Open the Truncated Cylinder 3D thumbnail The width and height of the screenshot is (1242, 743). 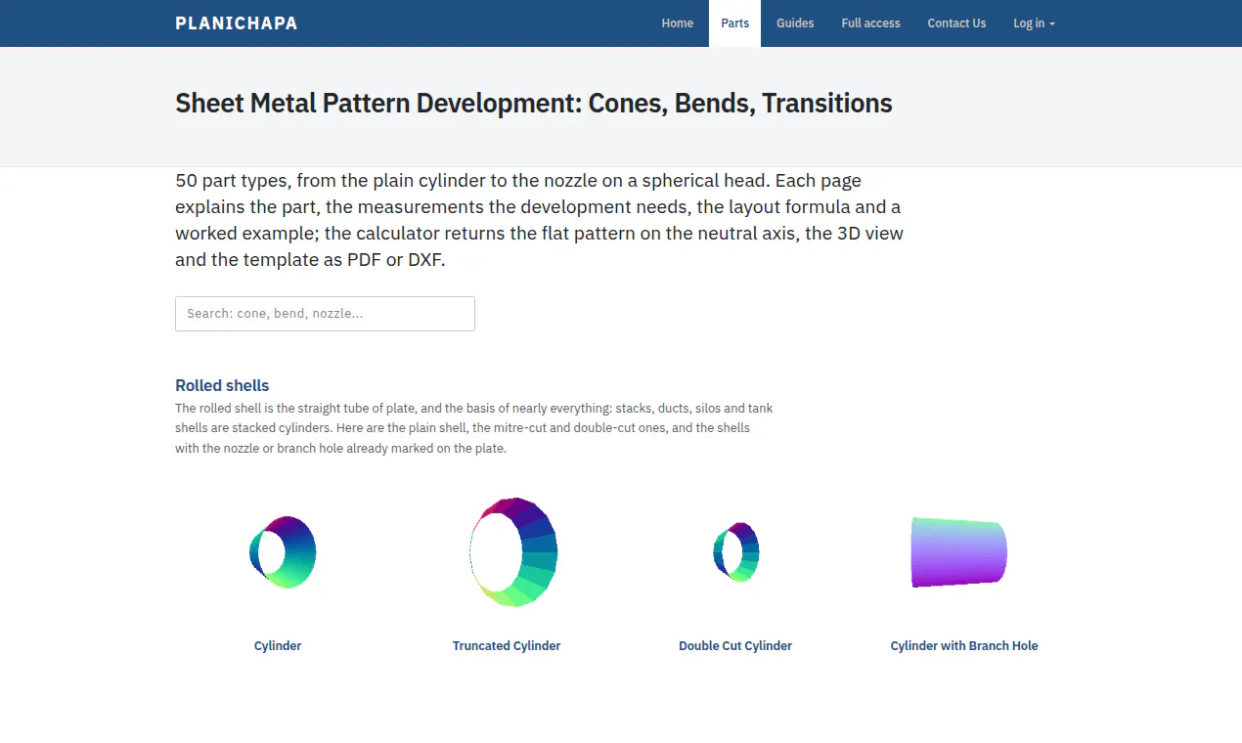click(x=513, y=551)
